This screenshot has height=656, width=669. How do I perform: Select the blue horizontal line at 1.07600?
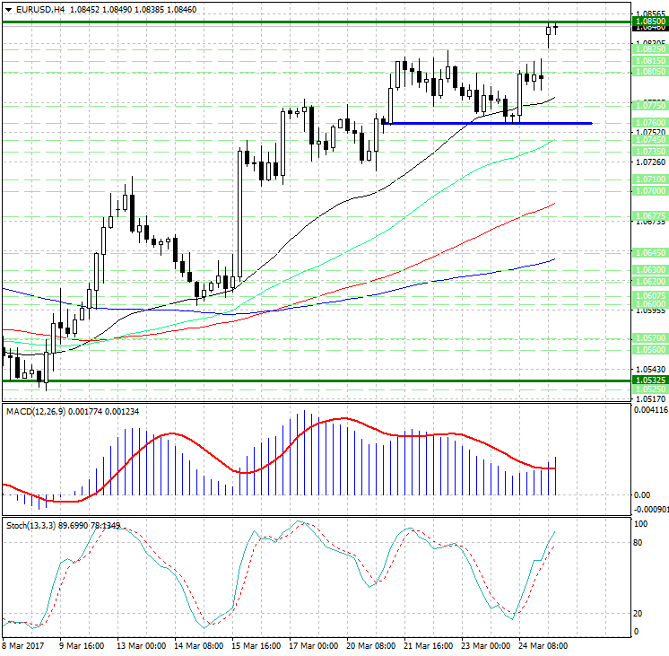pyautogui.click(x=484, y=123)
